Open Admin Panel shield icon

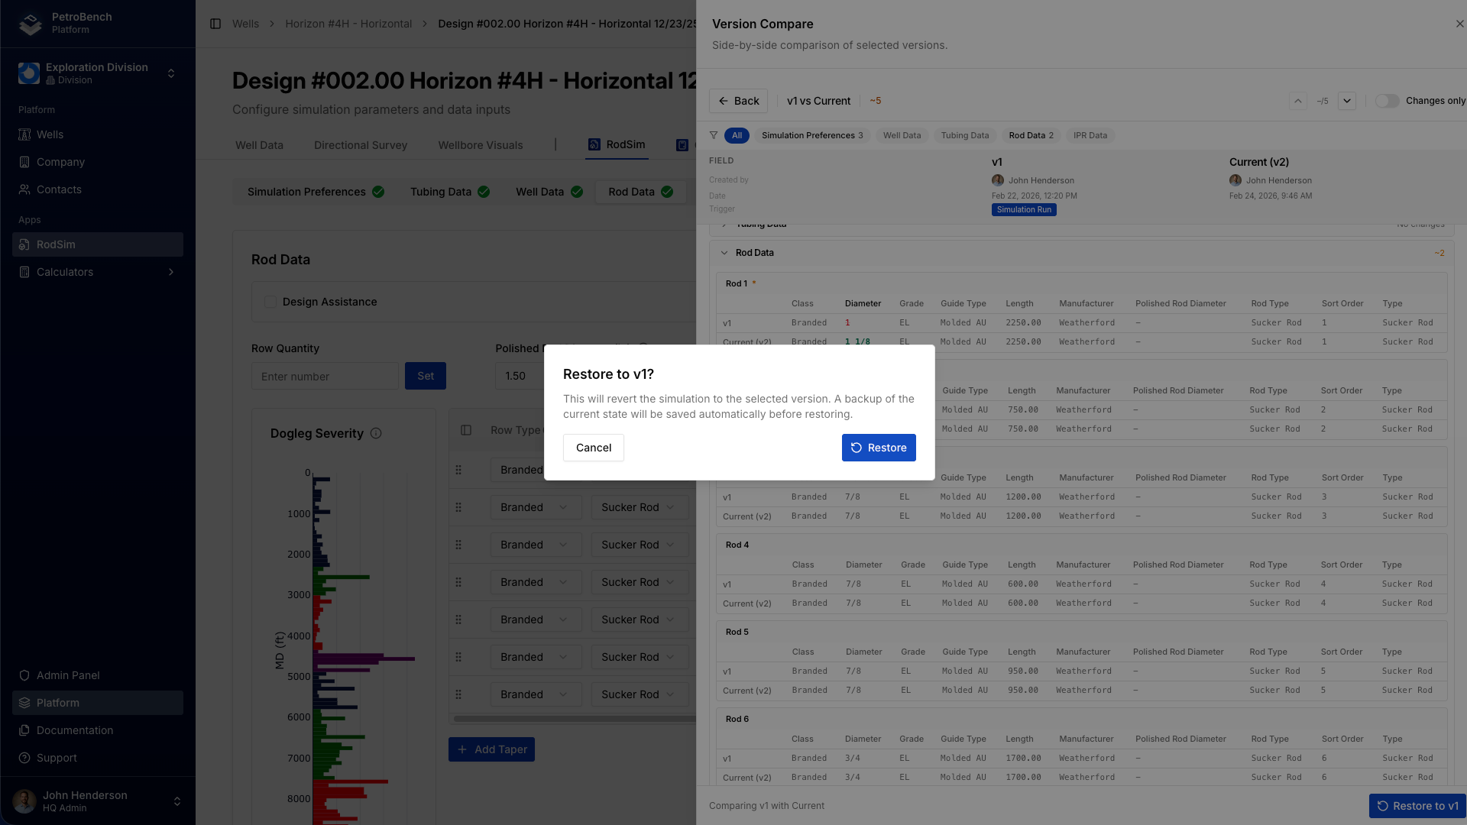pyautogui.click(x=24, y=675)
